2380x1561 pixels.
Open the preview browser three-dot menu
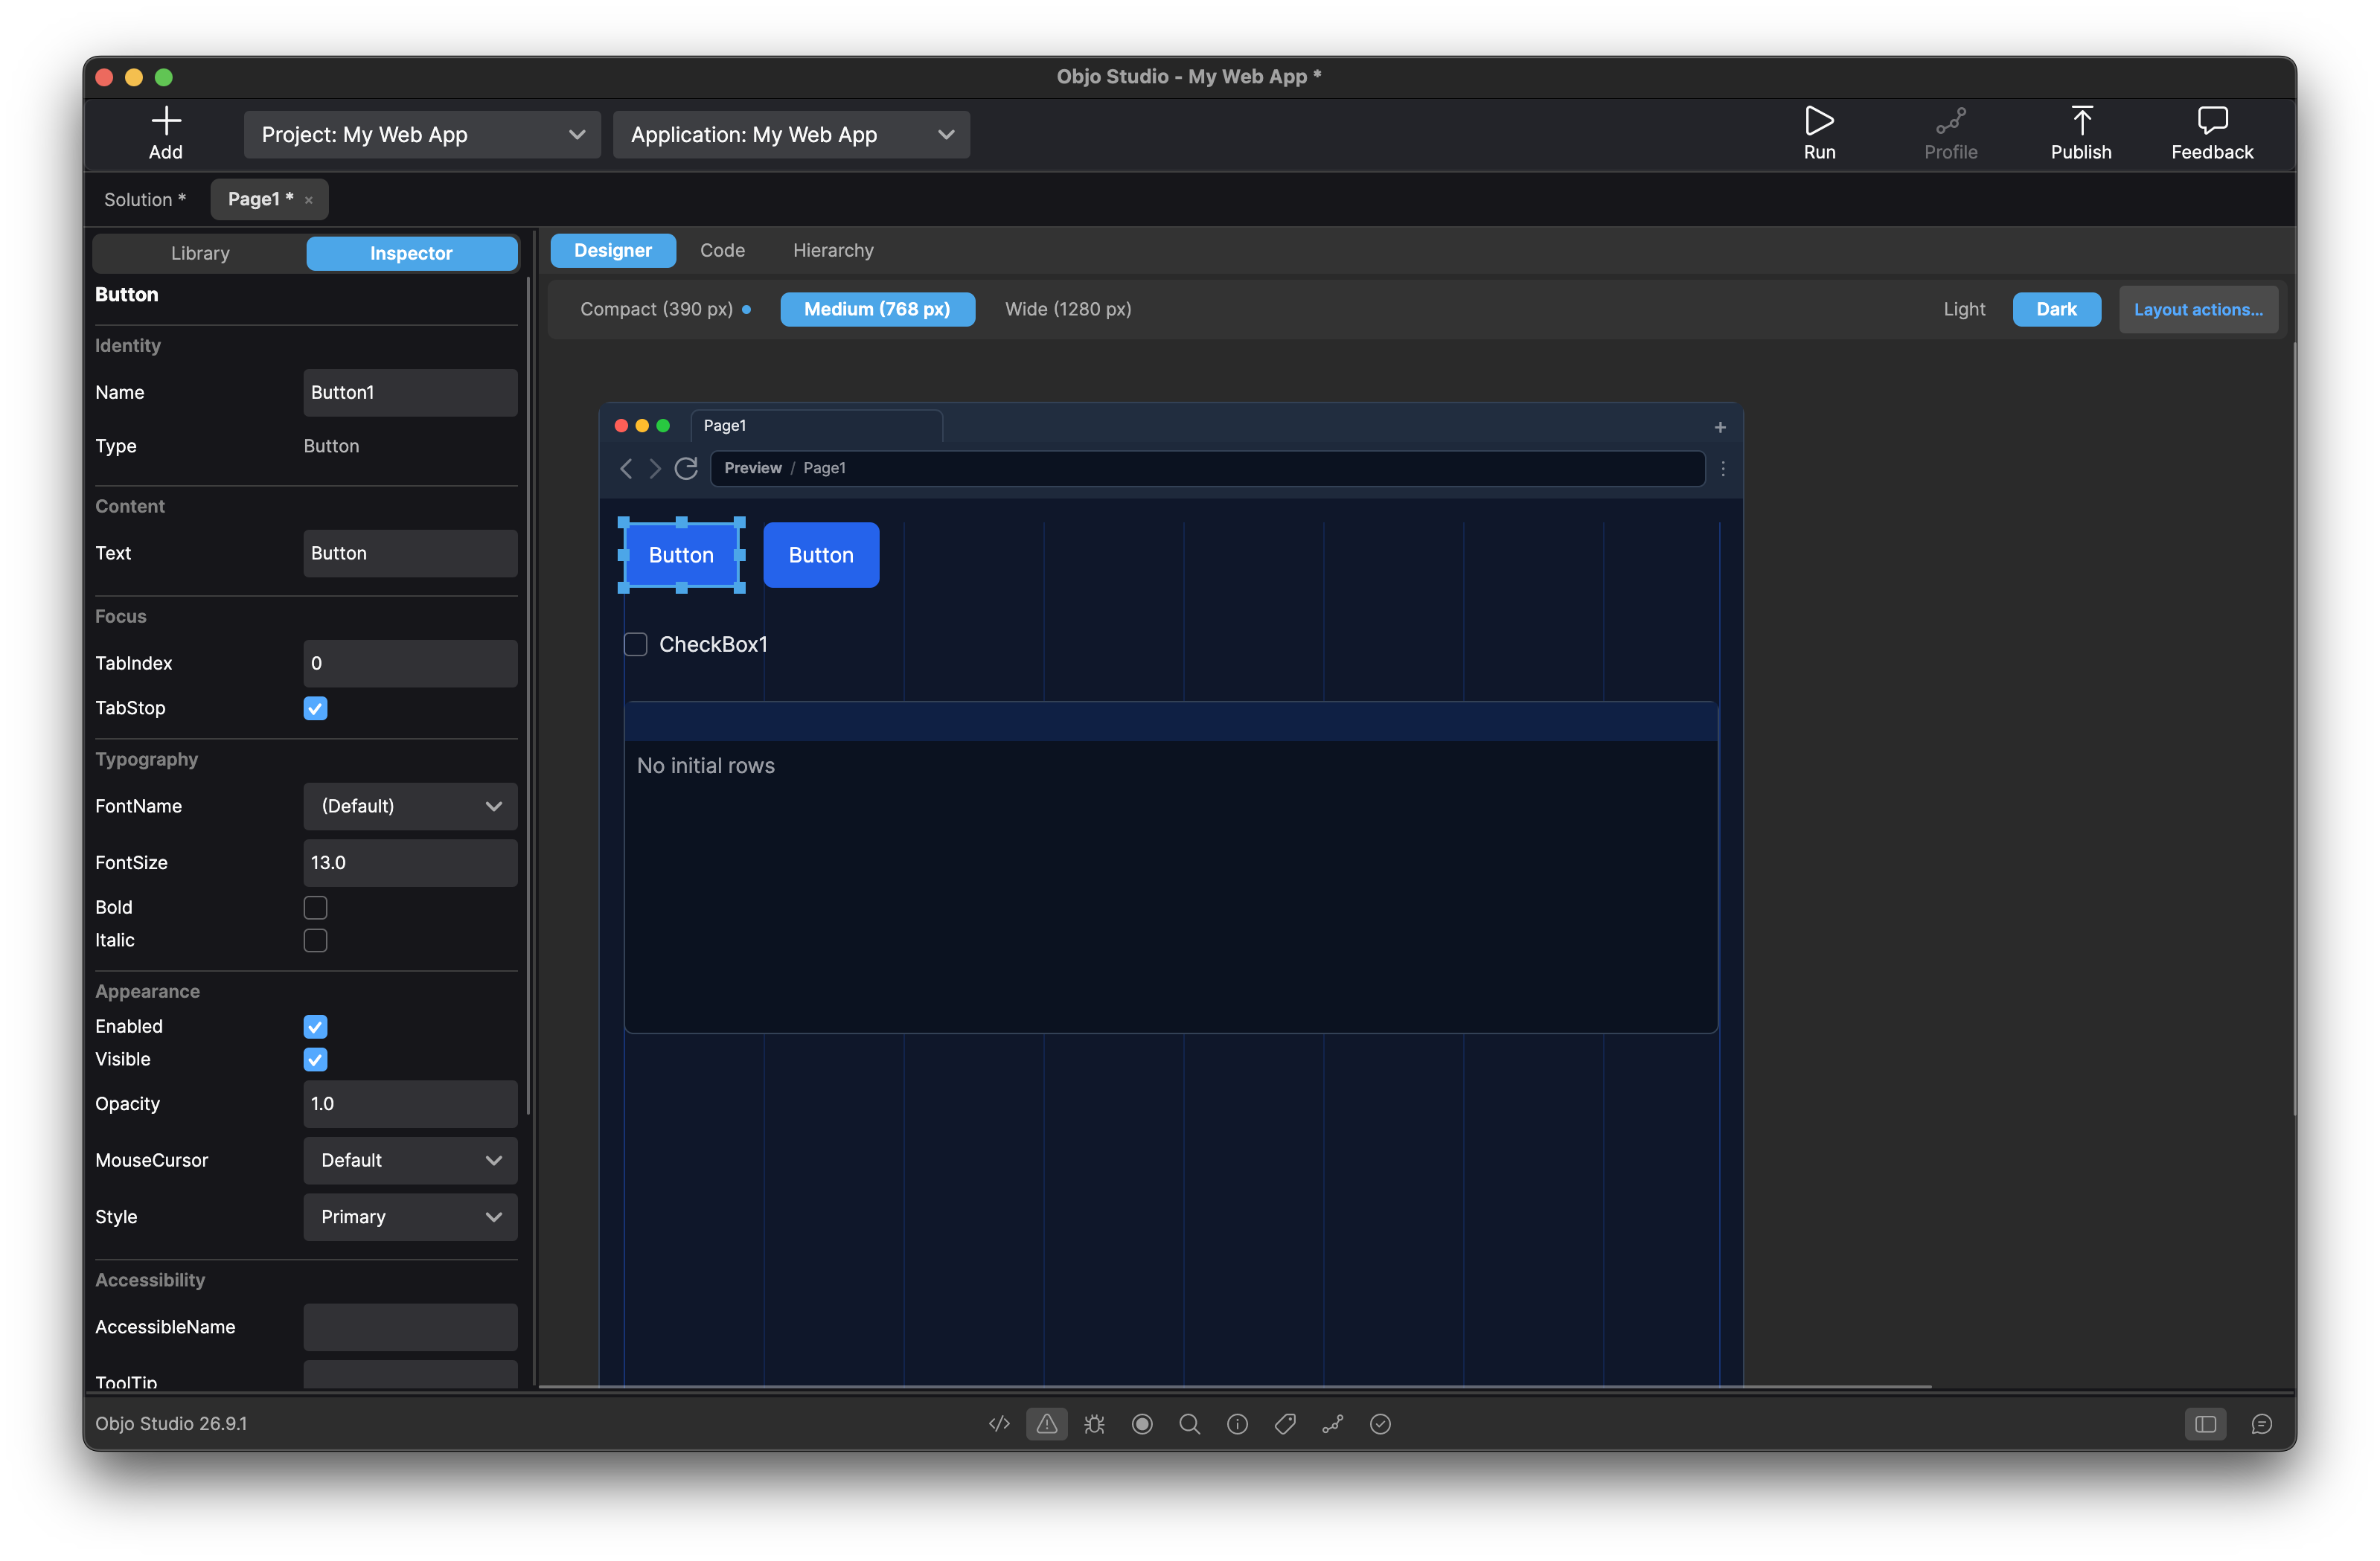(x=1723, y=468)
